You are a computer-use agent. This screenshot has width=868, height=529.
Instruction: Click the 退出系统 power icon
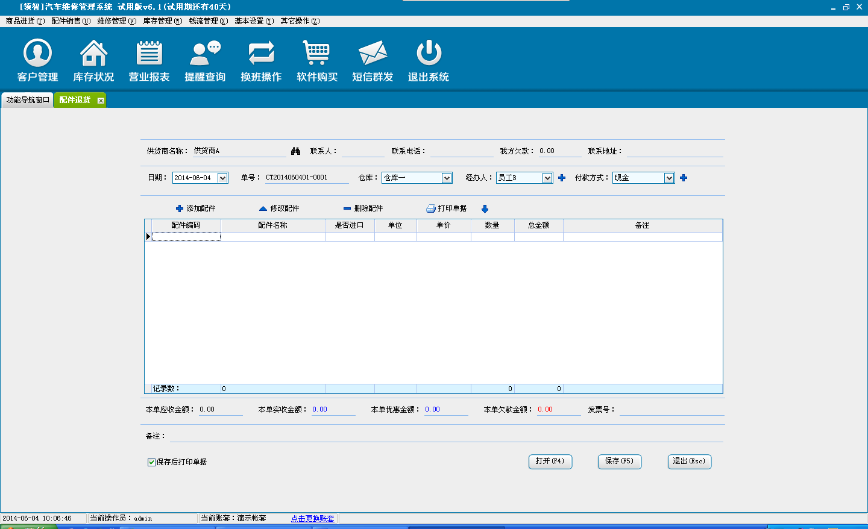(x=429, y=54)
